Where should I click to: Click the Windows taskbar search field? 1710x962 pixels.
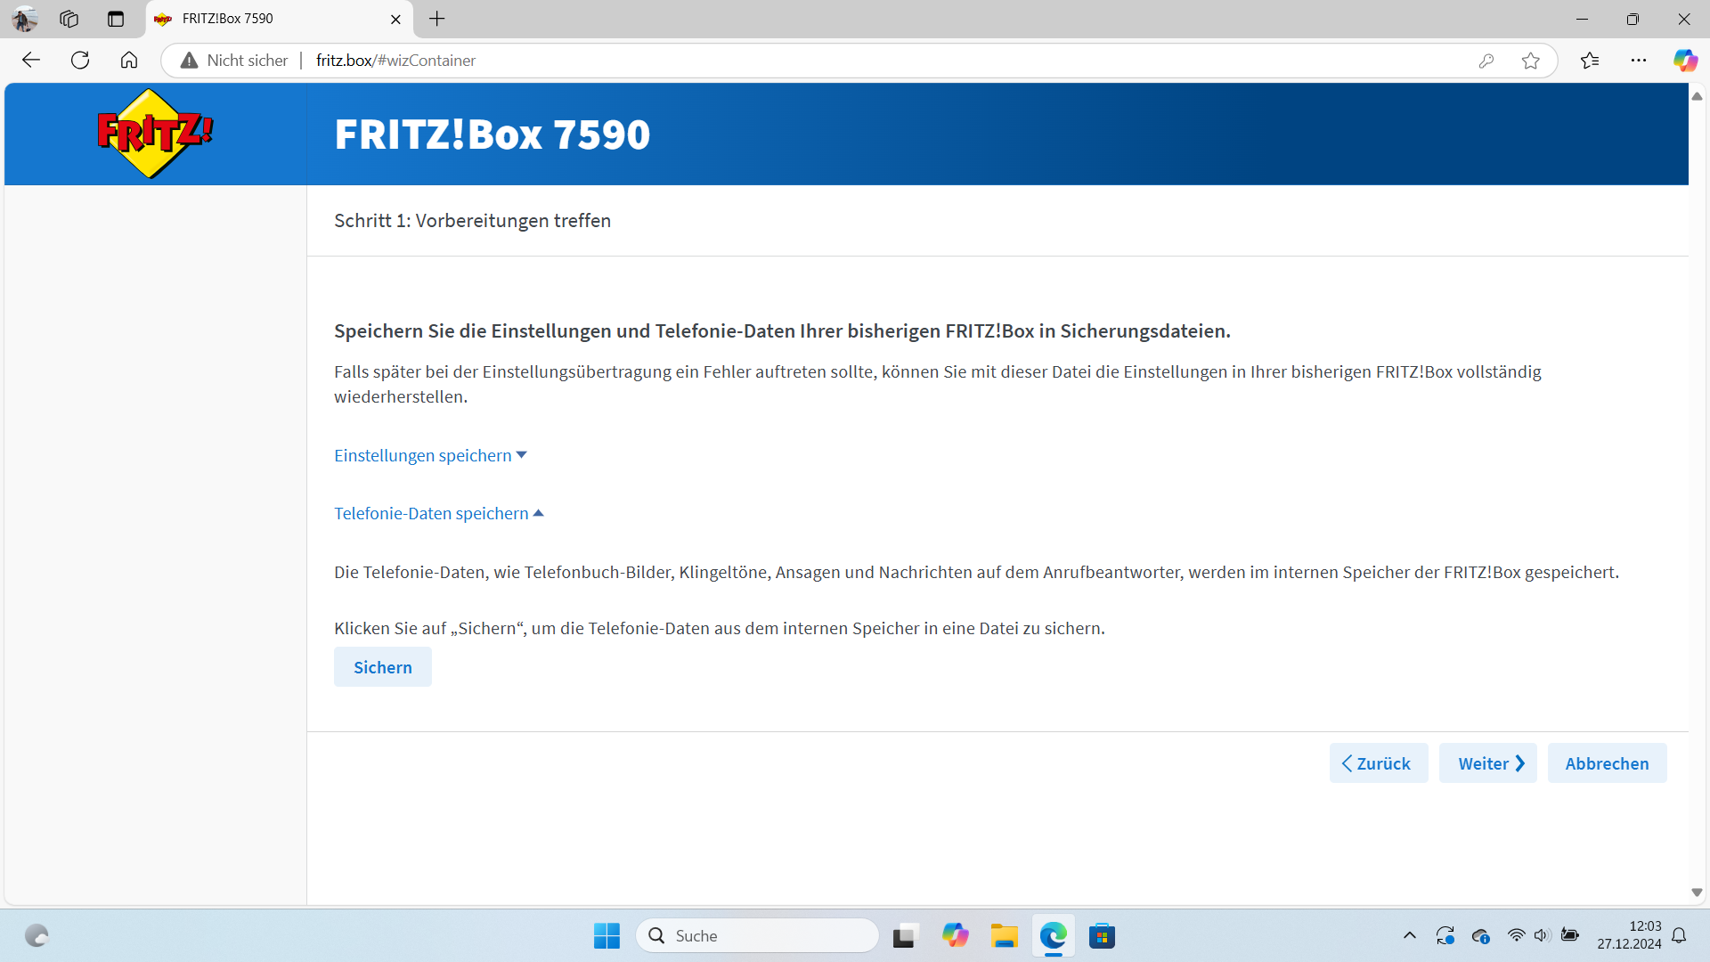point(757,936)
